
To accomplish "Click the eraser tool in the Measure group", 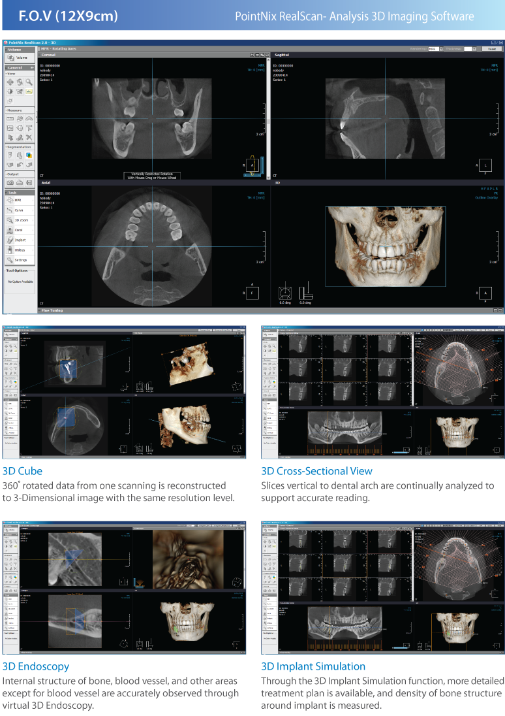I will (20, 137).
